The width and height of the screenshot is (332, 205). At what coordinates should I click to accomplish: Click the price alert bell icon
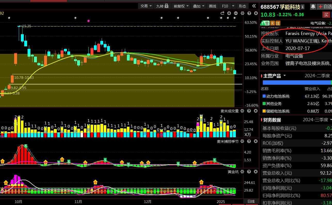(x=313, y=7)
